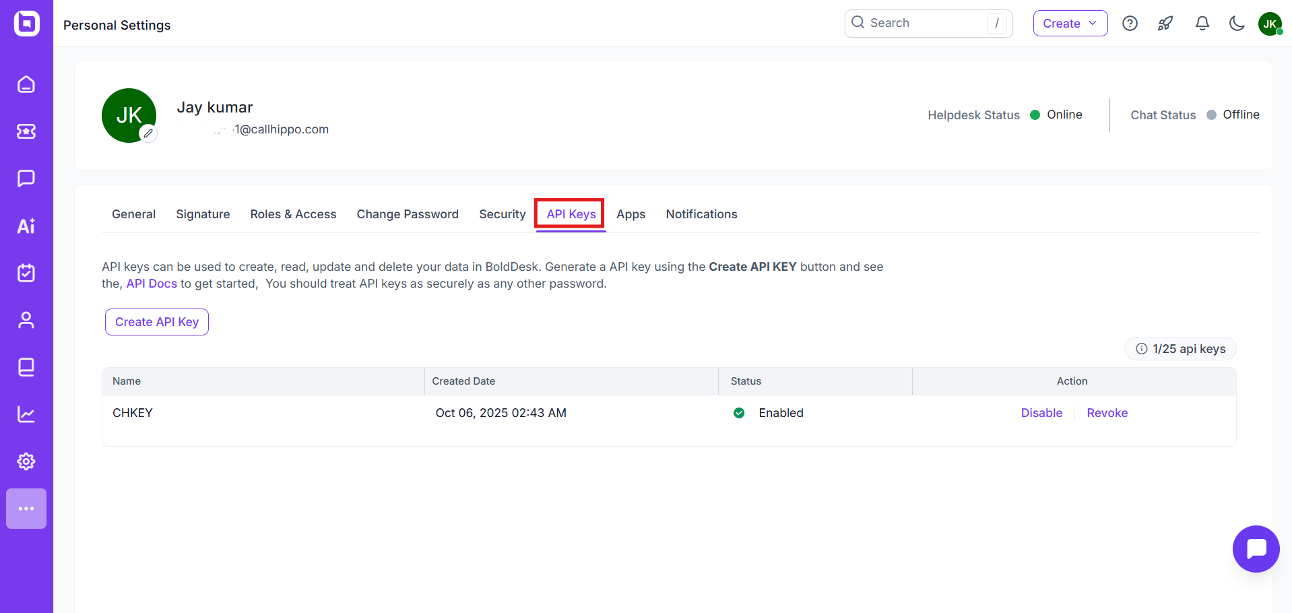Image resolution: width=1292 pixels, height=613 pixels.
Task: Open the Activities calendar-check icon
Action: (26, 273)
